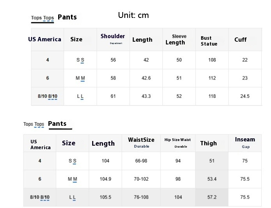Click the Sleeve Length column header

[x=175, y=39]
